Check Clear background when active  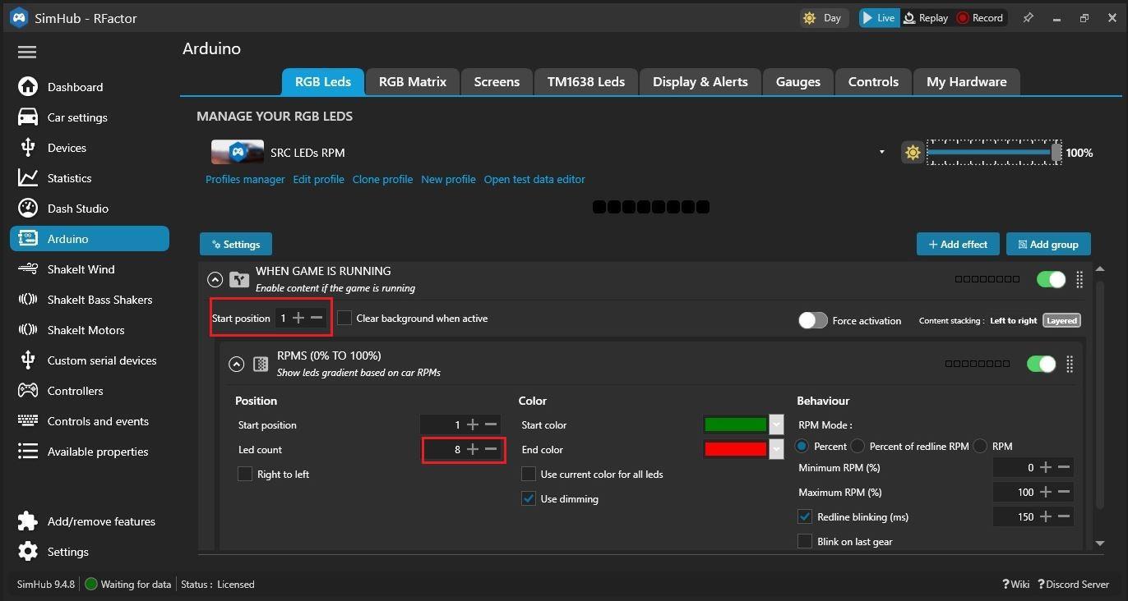(x=344, y=319)
